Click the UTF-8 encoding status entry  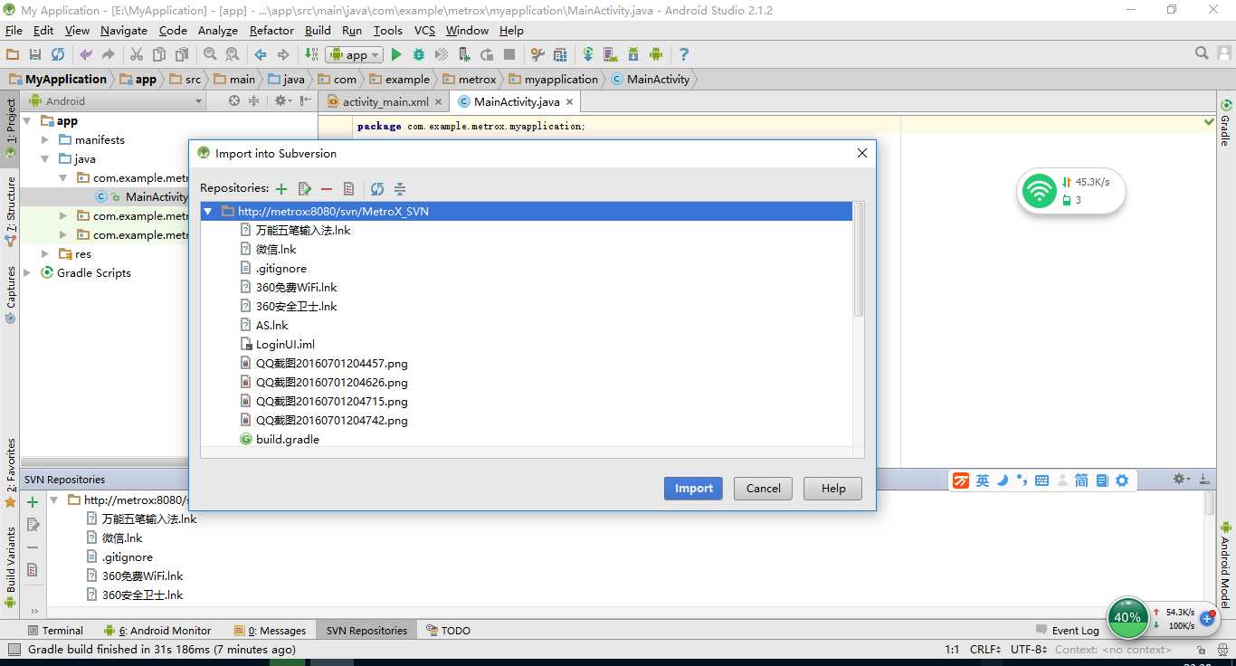point(1029,649)
